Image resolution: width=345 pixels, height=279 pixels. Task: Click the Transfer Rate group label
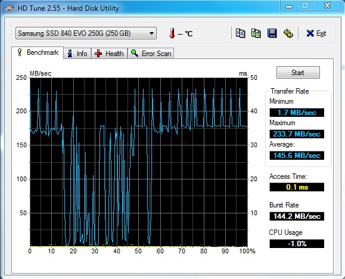tap(290, 91)
